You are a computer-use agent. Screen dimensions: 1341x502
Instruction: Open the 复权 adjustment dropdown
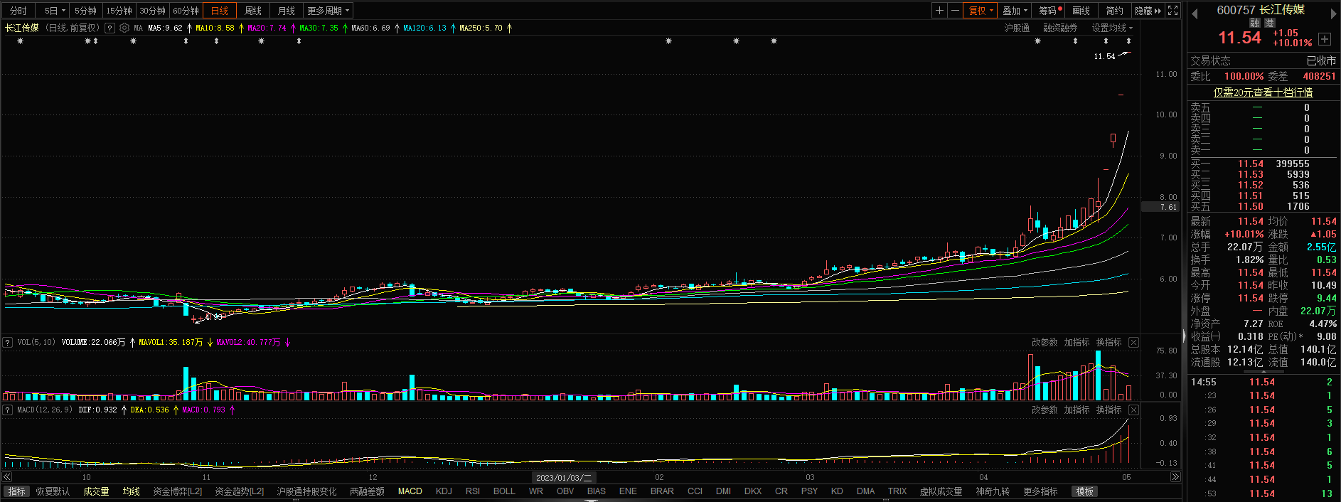click(x=981, y=11)
